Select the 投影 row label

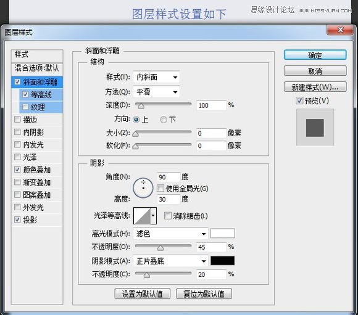click(30, 220)
